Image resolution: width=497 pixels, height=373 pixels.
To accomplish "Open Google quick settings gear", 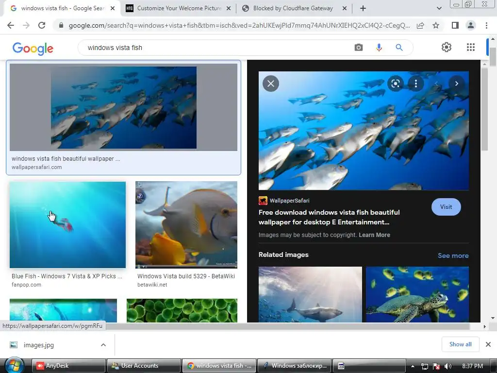I will (x=447, y=47).
